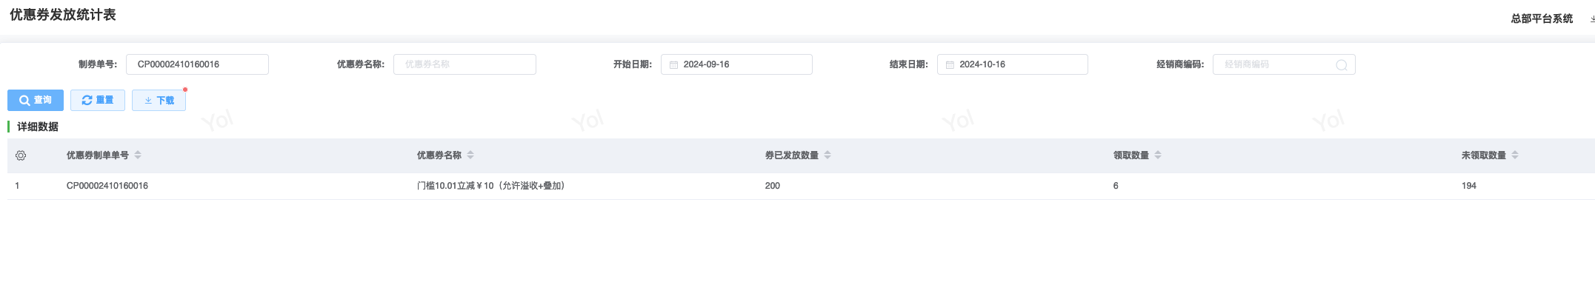The height and width of the screenshot is (302, 1595).
Task: Focus the 经销商编码 input field
Action: (1274, 65)
